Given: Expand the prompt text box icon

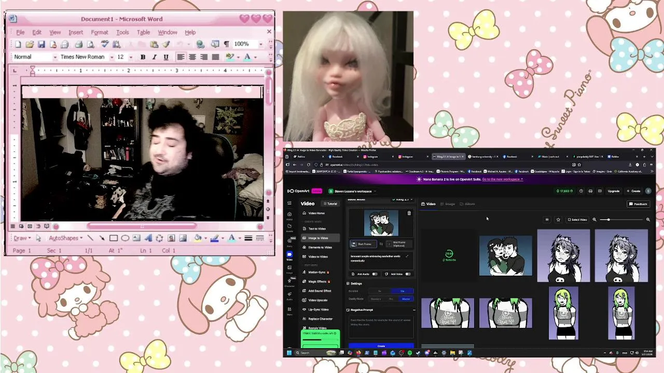Looking at the screenshot, I should [x=407, y=256].
